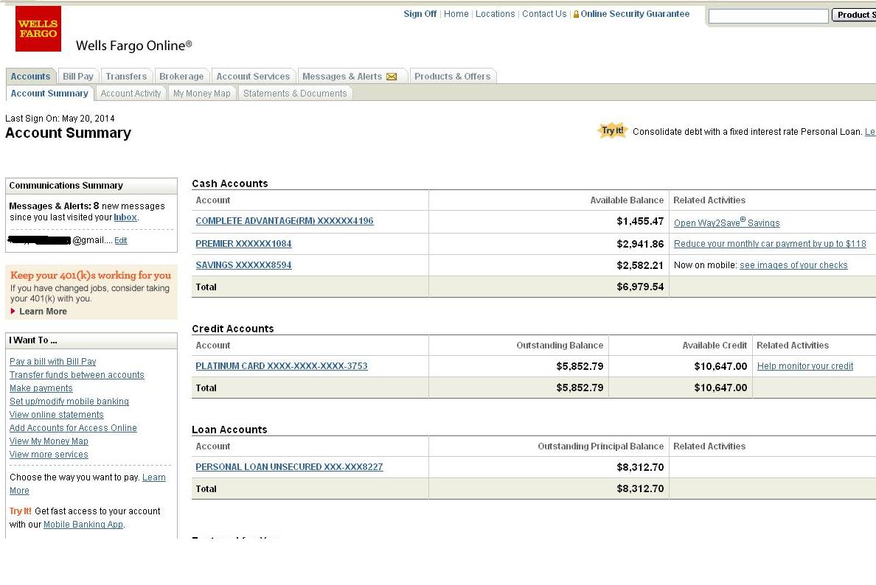Click the Wells Fargo logo
876x585 pixels.
click(38, 29)
